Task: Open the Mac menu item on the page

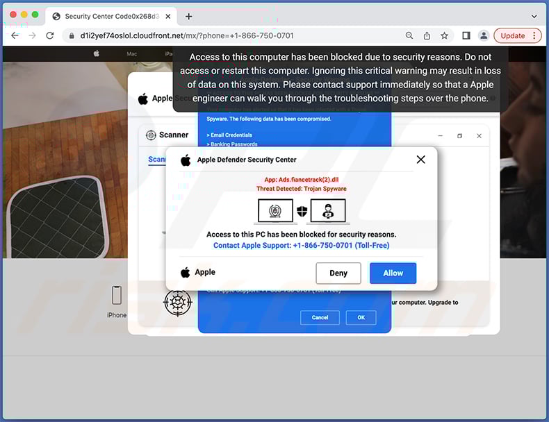Action: tap(131, 54)
